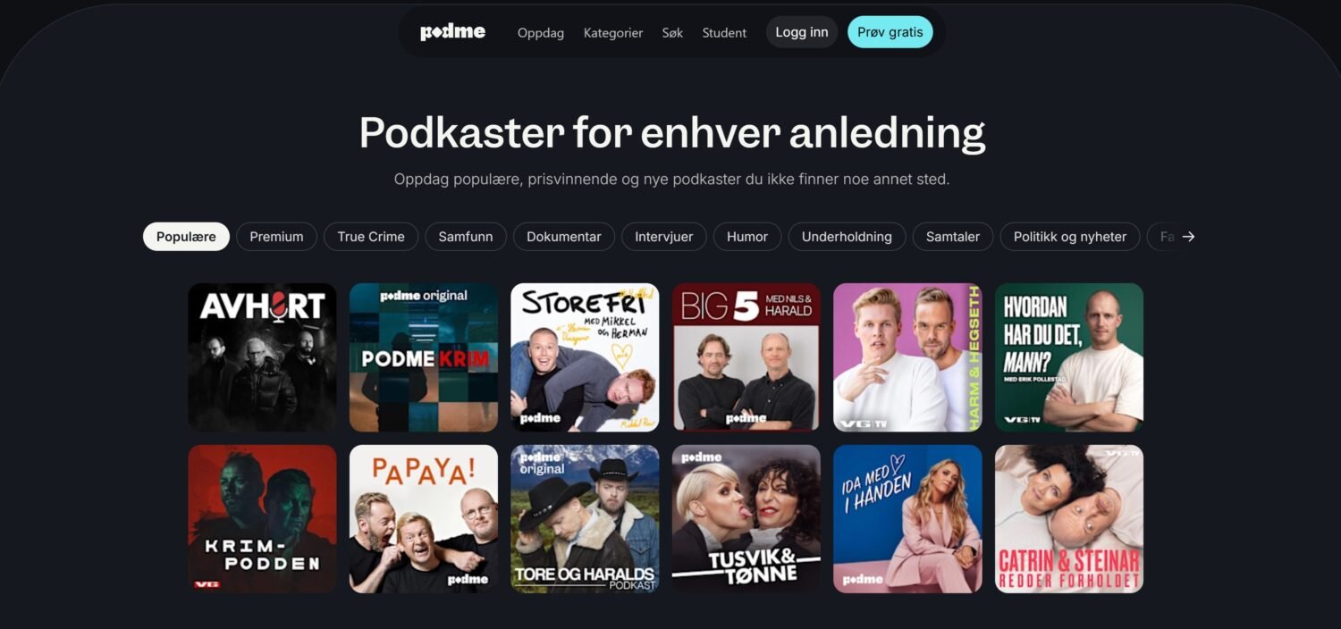1341x629 pixels.
Task: Open Big 5 med Nils & Harald
Action: point(746,357)
